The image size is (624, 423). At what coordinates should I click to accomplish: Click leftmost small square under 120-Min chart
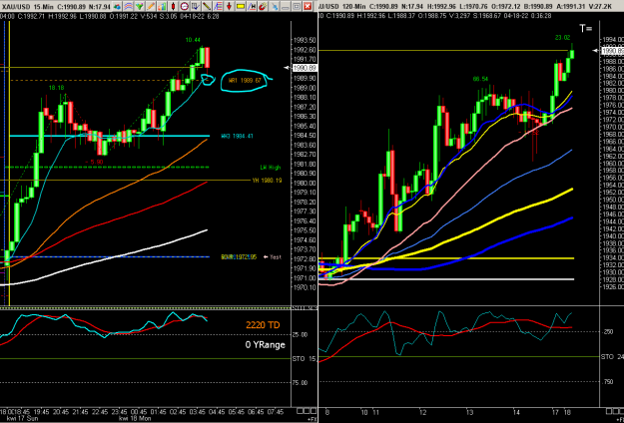click(608, 411)
